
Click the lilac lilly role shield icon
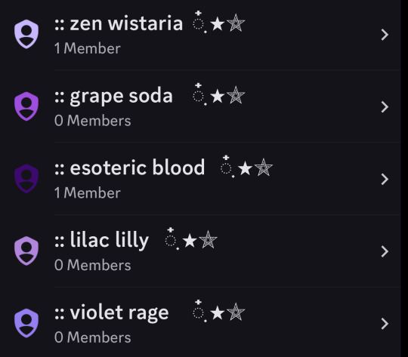tap(26, 251)
